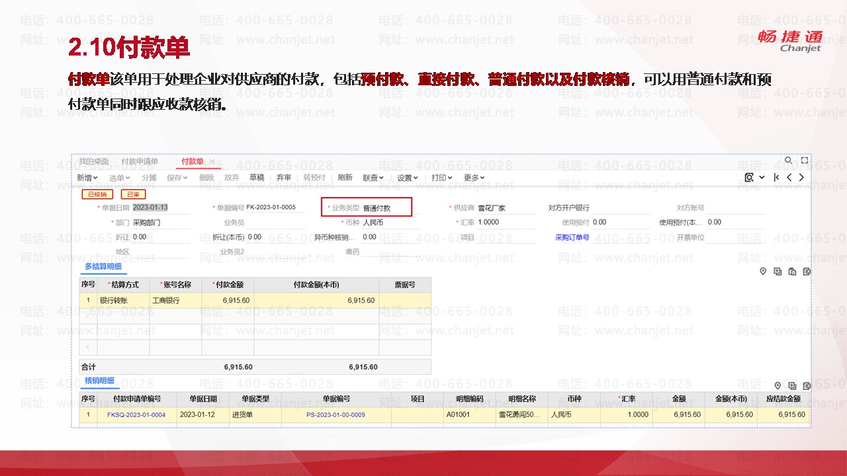The image size is (847, 476).
Task: Click the 转预付 toolbar button
Action: tap(314, 178)
